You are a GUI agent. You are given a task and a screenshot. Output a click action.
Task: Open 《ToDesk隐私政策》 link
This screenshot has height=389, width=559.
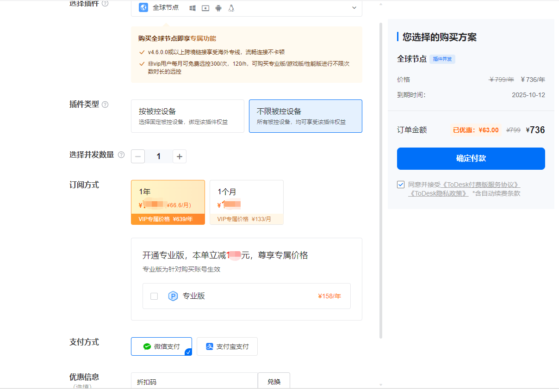pyautogui.click(x=438, y=193)
